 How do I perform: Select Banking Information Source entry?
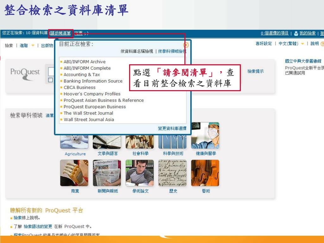(93, 81)
